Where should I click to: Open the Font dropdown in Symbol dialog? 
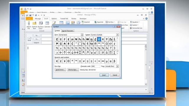click(x=82, y=35)
